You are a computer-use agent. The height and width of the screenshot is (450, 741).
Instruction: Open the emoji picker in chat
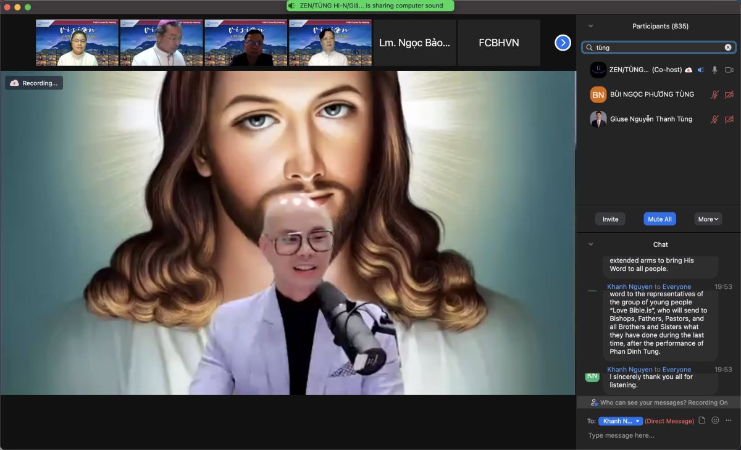(715, 420)
